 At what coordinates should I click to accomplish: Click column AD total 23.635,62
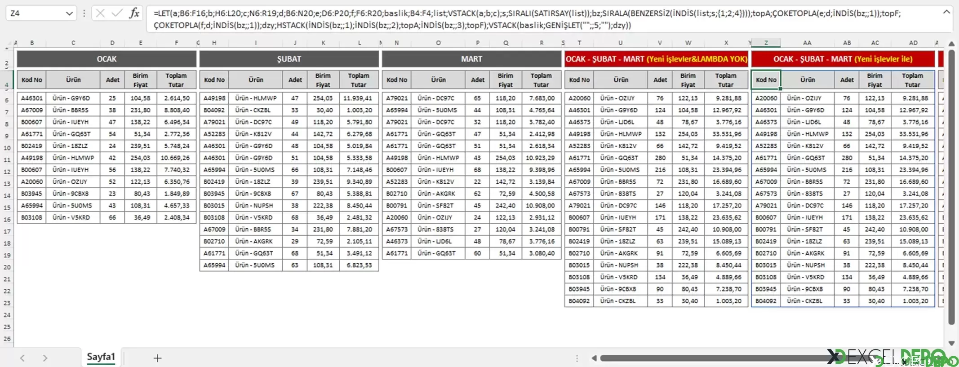point(913,217)
